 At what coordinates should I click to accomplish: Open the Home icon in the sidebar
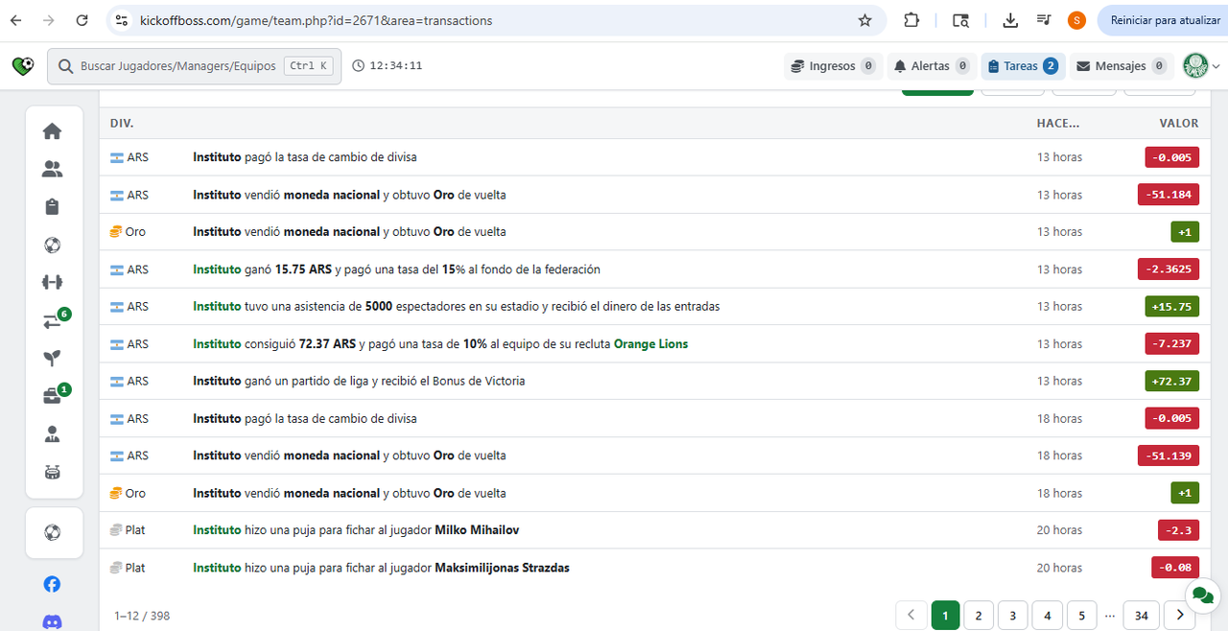[52, 131]
